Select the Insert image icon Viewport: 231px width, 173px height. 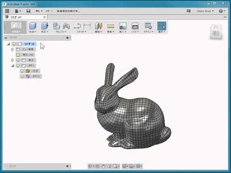coord(123,26)
